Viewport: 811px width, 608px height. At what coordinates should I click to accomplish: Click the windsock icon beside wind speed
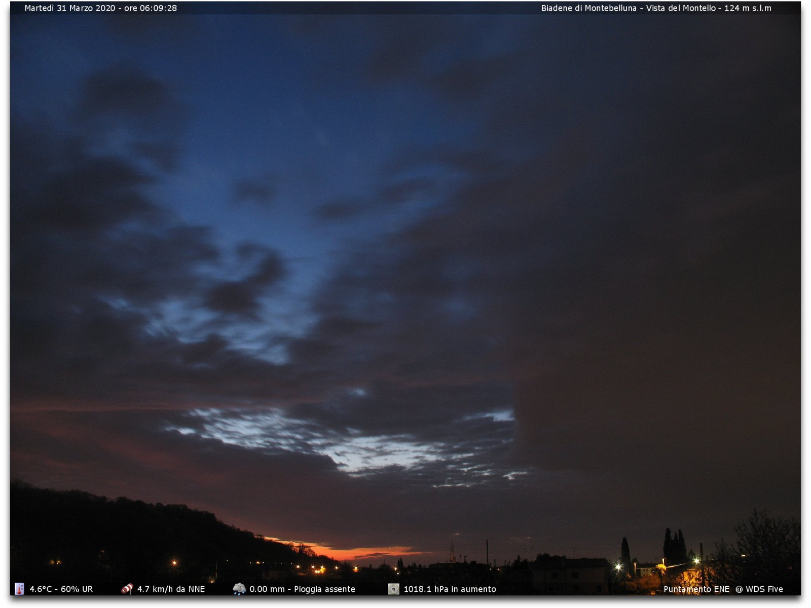coord(127,589)
